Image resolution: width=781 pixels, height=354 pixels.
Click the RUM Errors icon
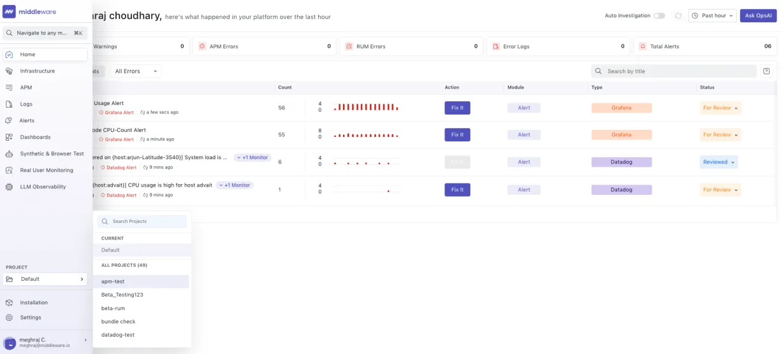tap(349, 46)
